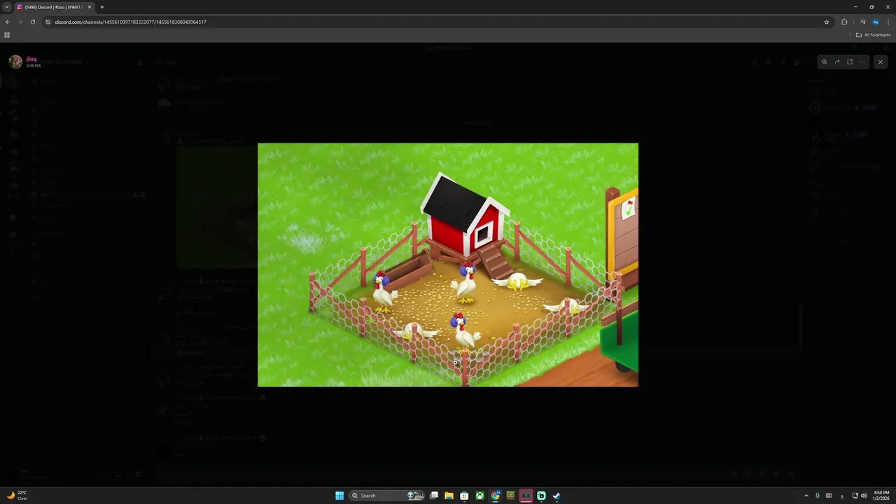Reload the Discord page
Image resolution: width=896 pixels, height=504 pixels.
[32, 22]
